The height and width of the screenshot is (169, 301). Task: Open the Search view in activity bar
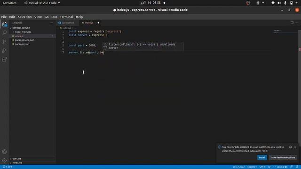[x=4, y=32]
